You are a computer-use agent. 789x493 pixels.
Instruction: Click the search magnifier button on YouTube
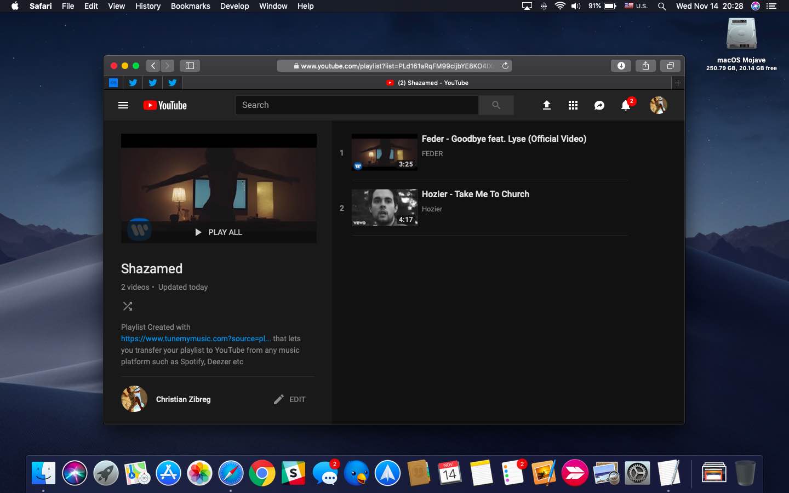[496, 105]
